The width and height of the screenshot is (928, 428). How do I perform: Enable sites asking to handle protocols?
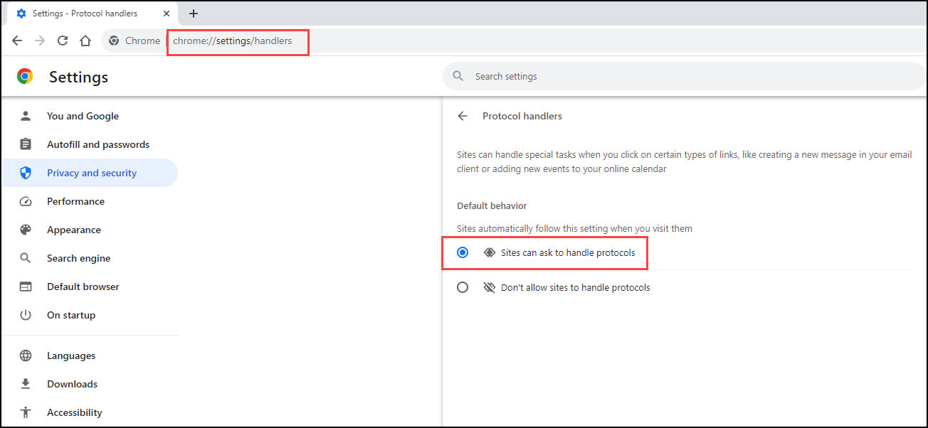pos(463,252)
